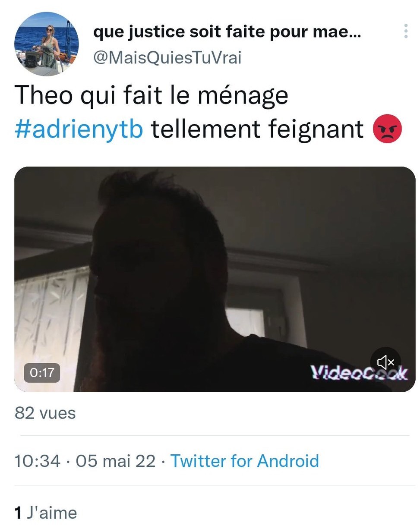The width and height of the screenshot is (420, 532).
Task: Open the profile avatar of the woman on boat
Action: (x=47, y=44)
